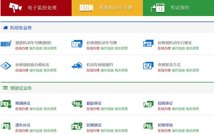Select the 机动车业务 section heading
Screen dimensions: 214x134
(21, 28)
